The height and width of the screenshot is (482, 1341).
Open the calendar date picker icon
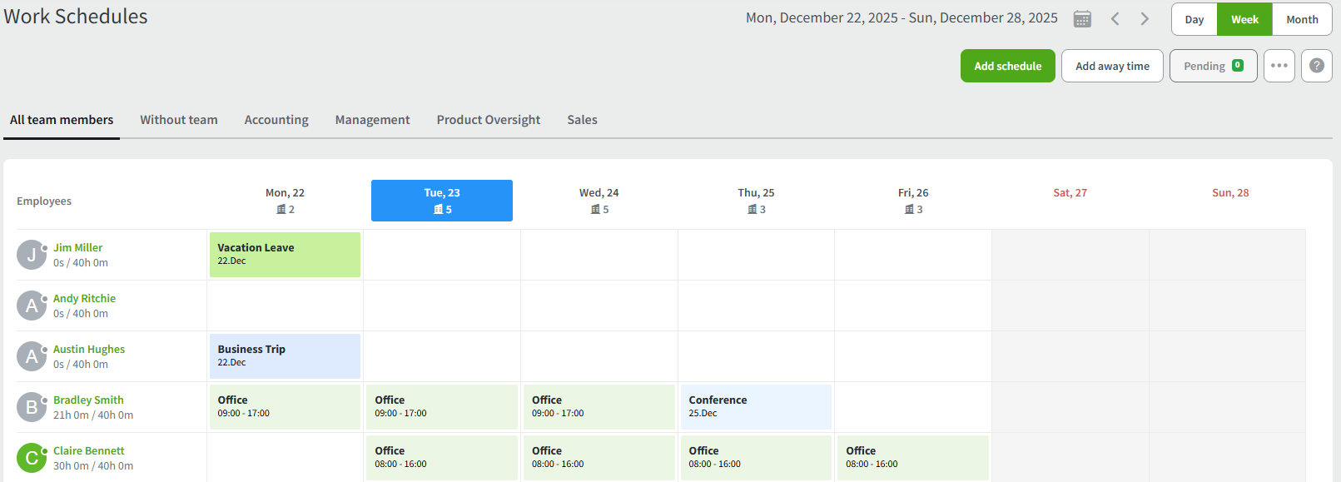pos(1082,19)
